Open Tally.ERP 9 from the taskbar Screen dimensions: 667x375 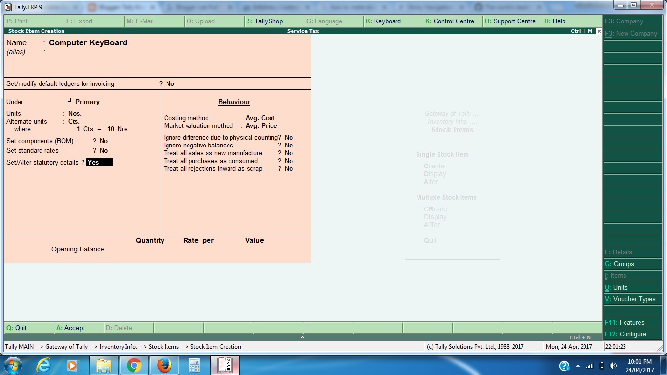[225, 365]
